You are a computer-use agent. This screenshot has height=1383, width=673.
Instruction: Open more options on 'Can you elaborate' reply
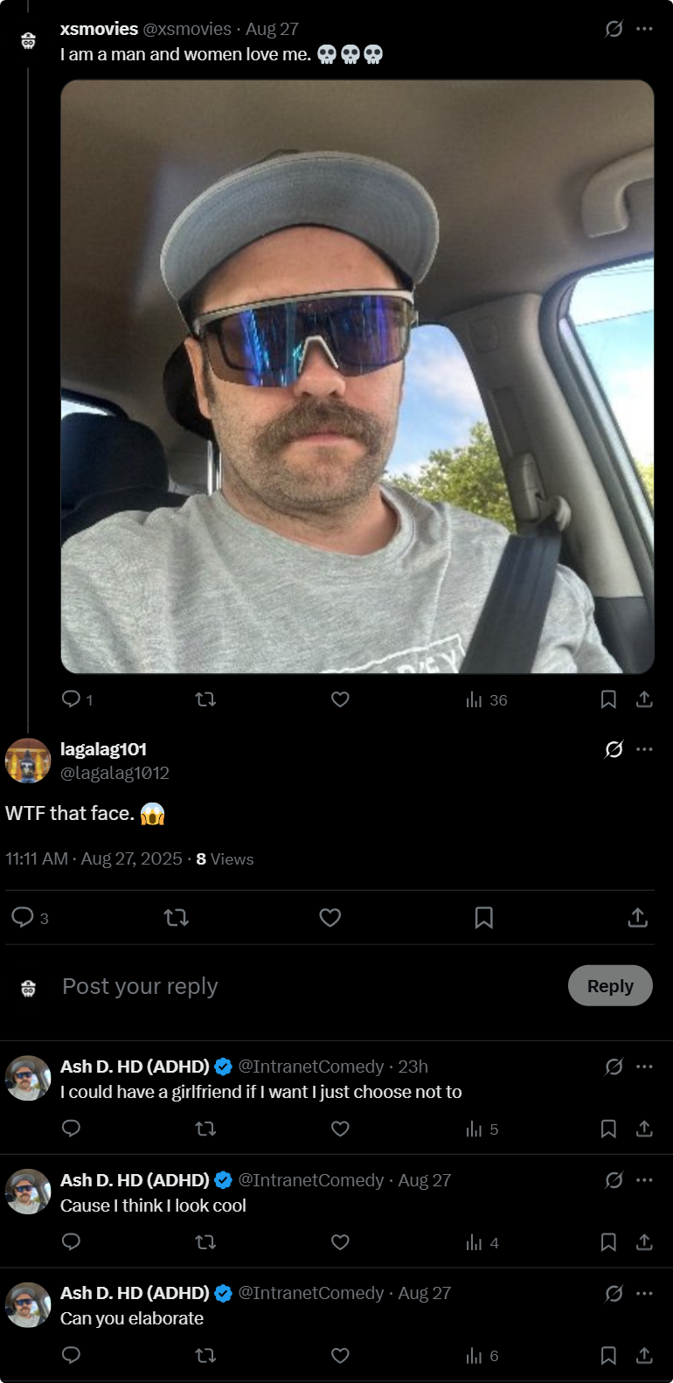(x=644, y=1293)
